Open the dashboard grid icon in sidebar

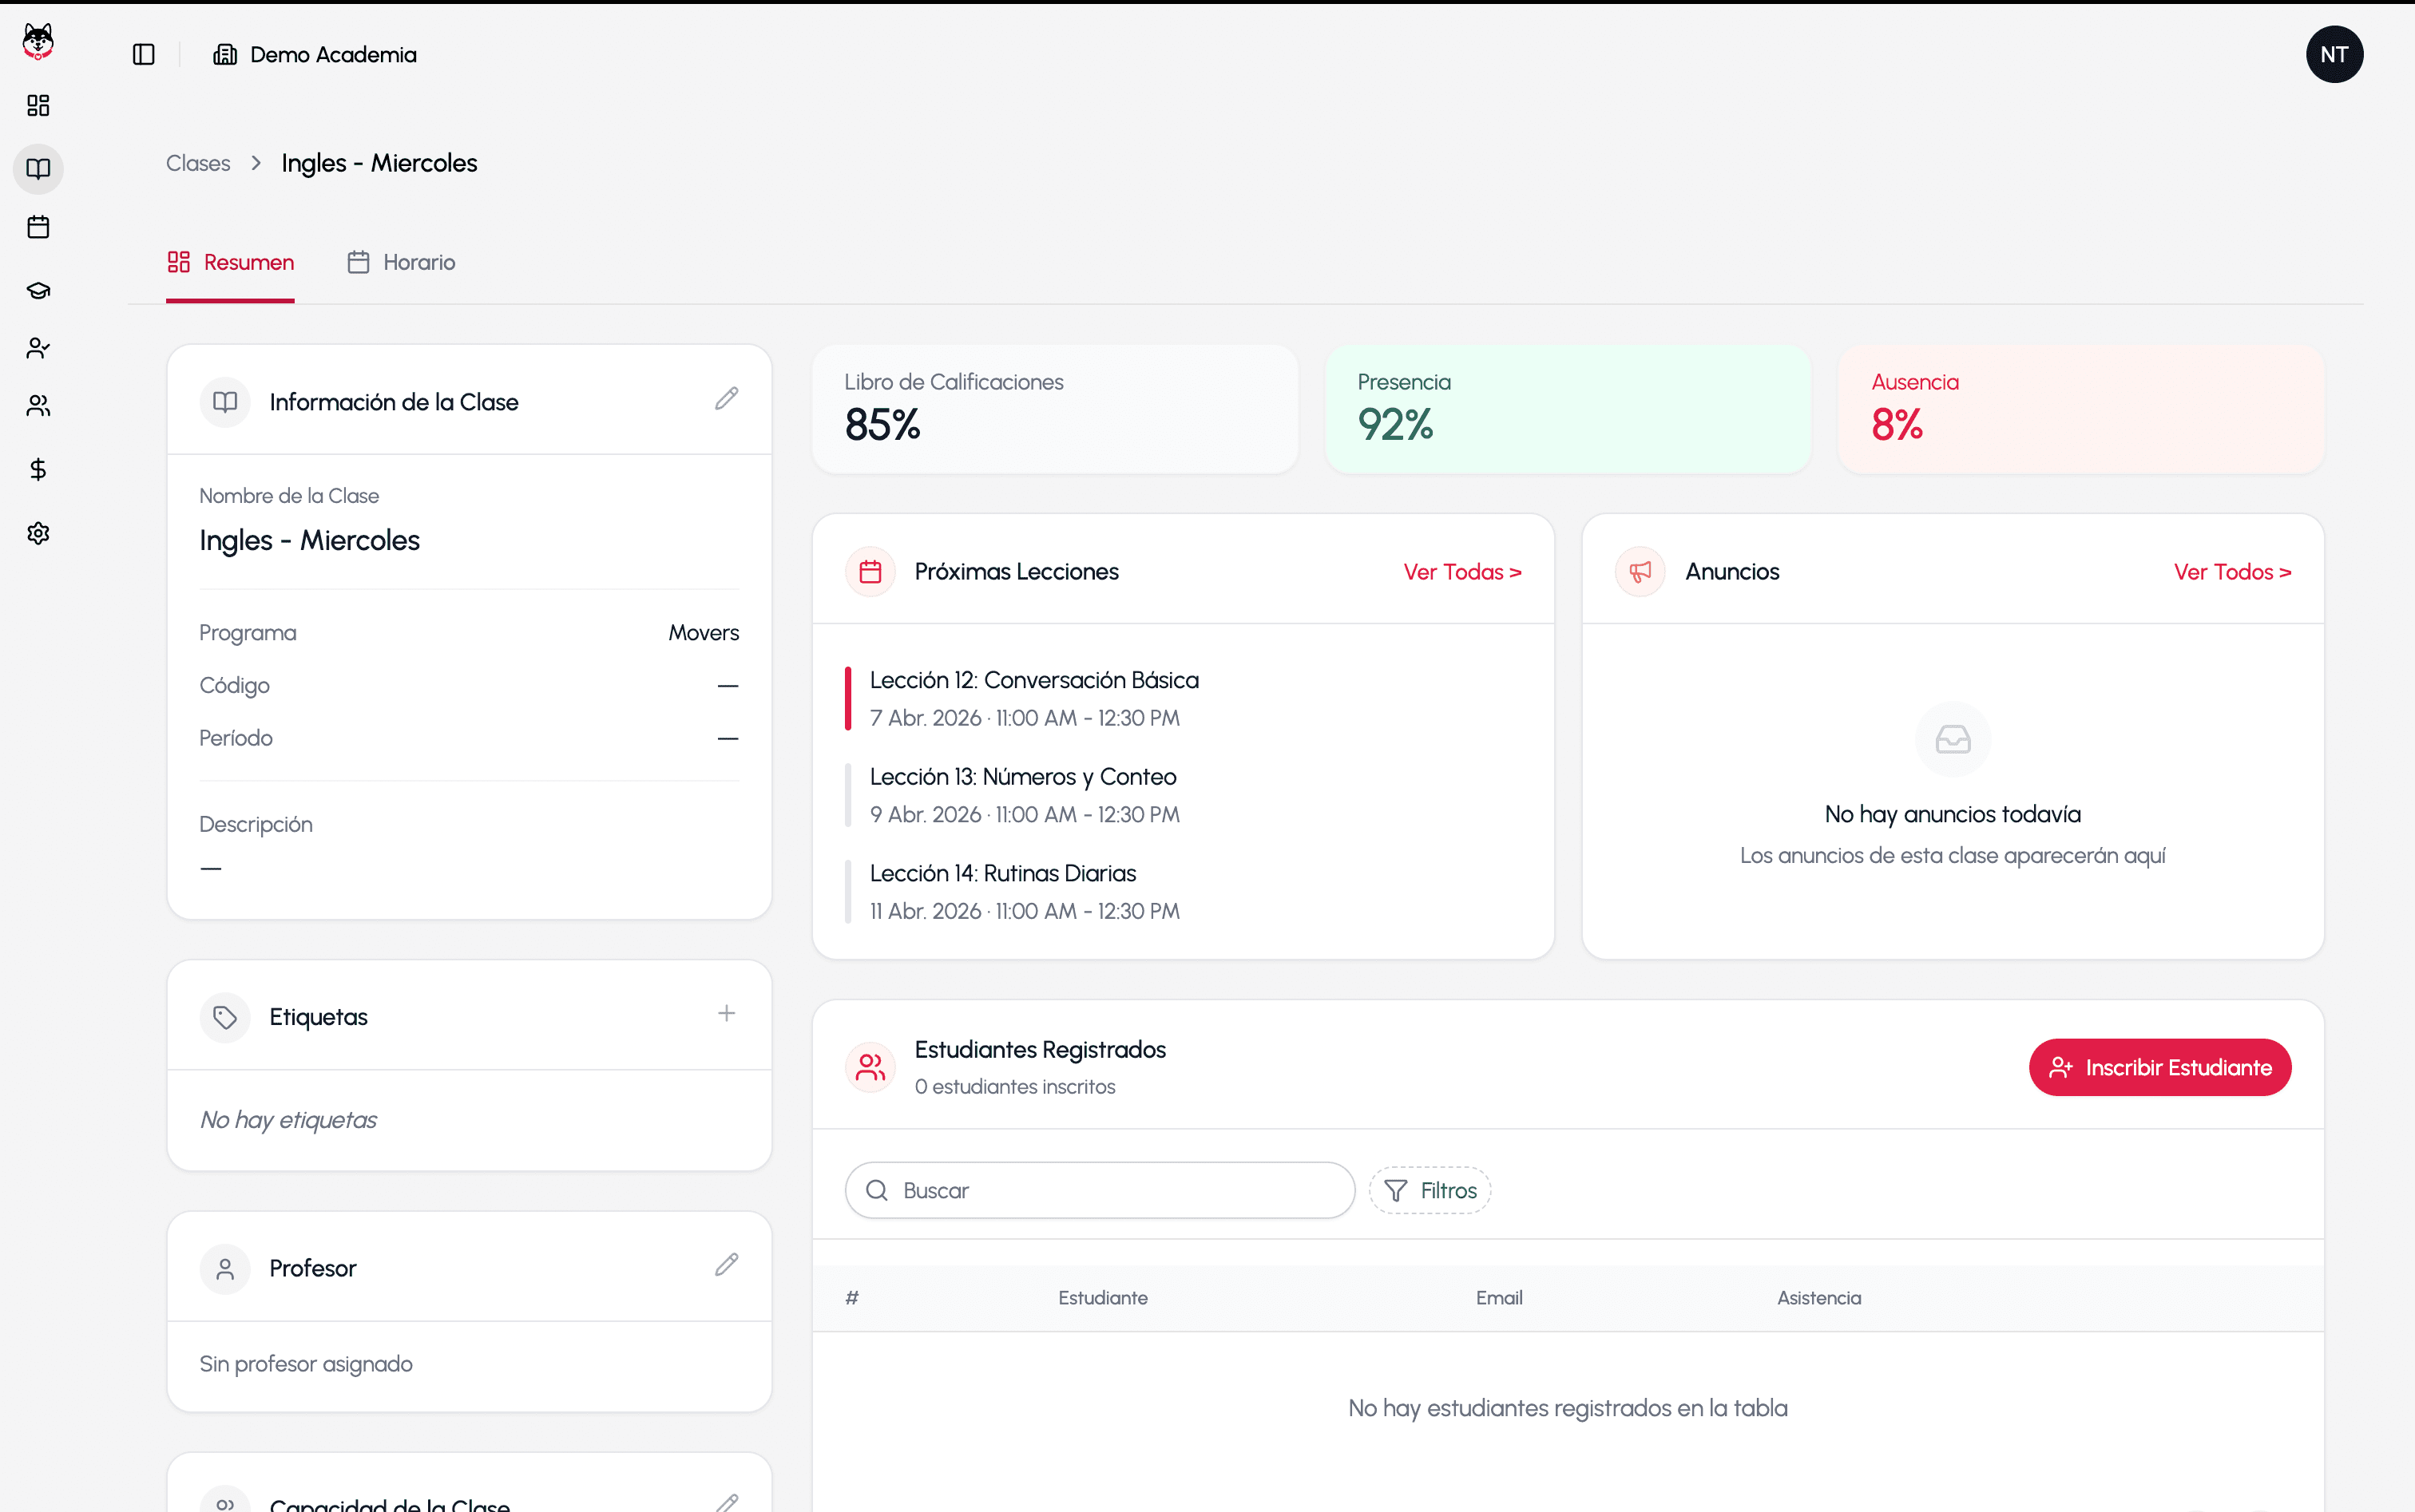(38, 105)
